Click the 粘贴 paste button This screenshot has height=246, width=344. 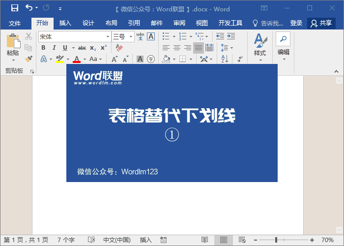(13, 47)
